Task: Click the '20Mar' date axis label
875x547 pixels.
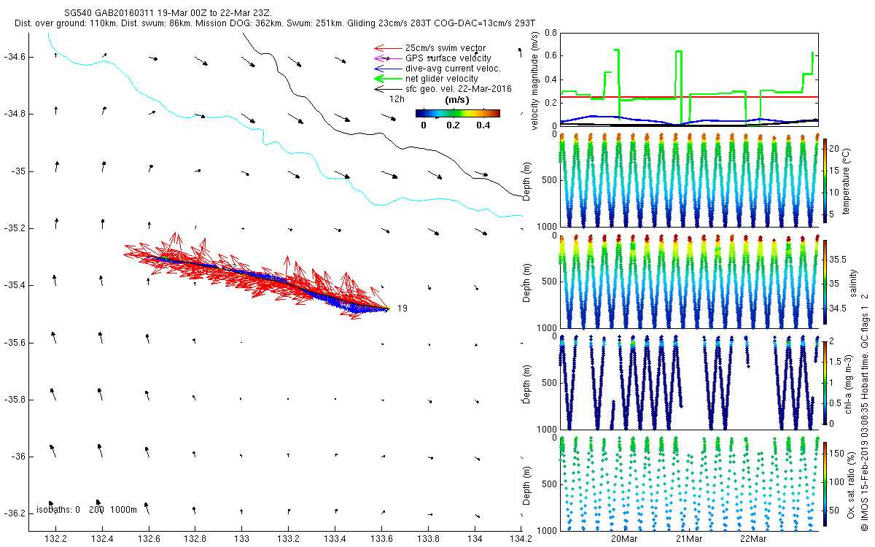Action: click(x=623, y=539)
